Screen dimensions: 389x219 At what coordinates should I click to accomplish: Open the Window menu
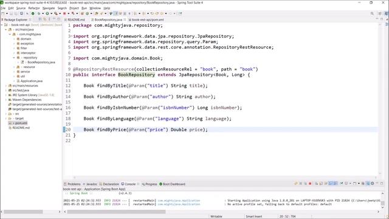[95, 8]
